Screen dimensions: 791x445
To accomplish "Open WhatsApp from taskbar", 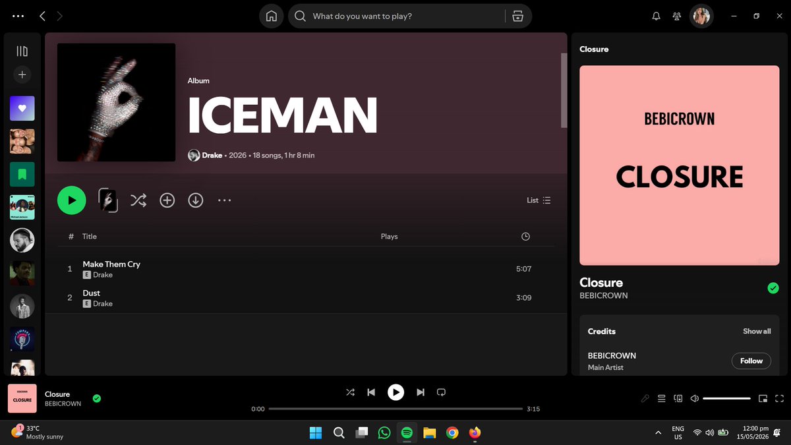I will pyautogui.click(x=384, y=432).
